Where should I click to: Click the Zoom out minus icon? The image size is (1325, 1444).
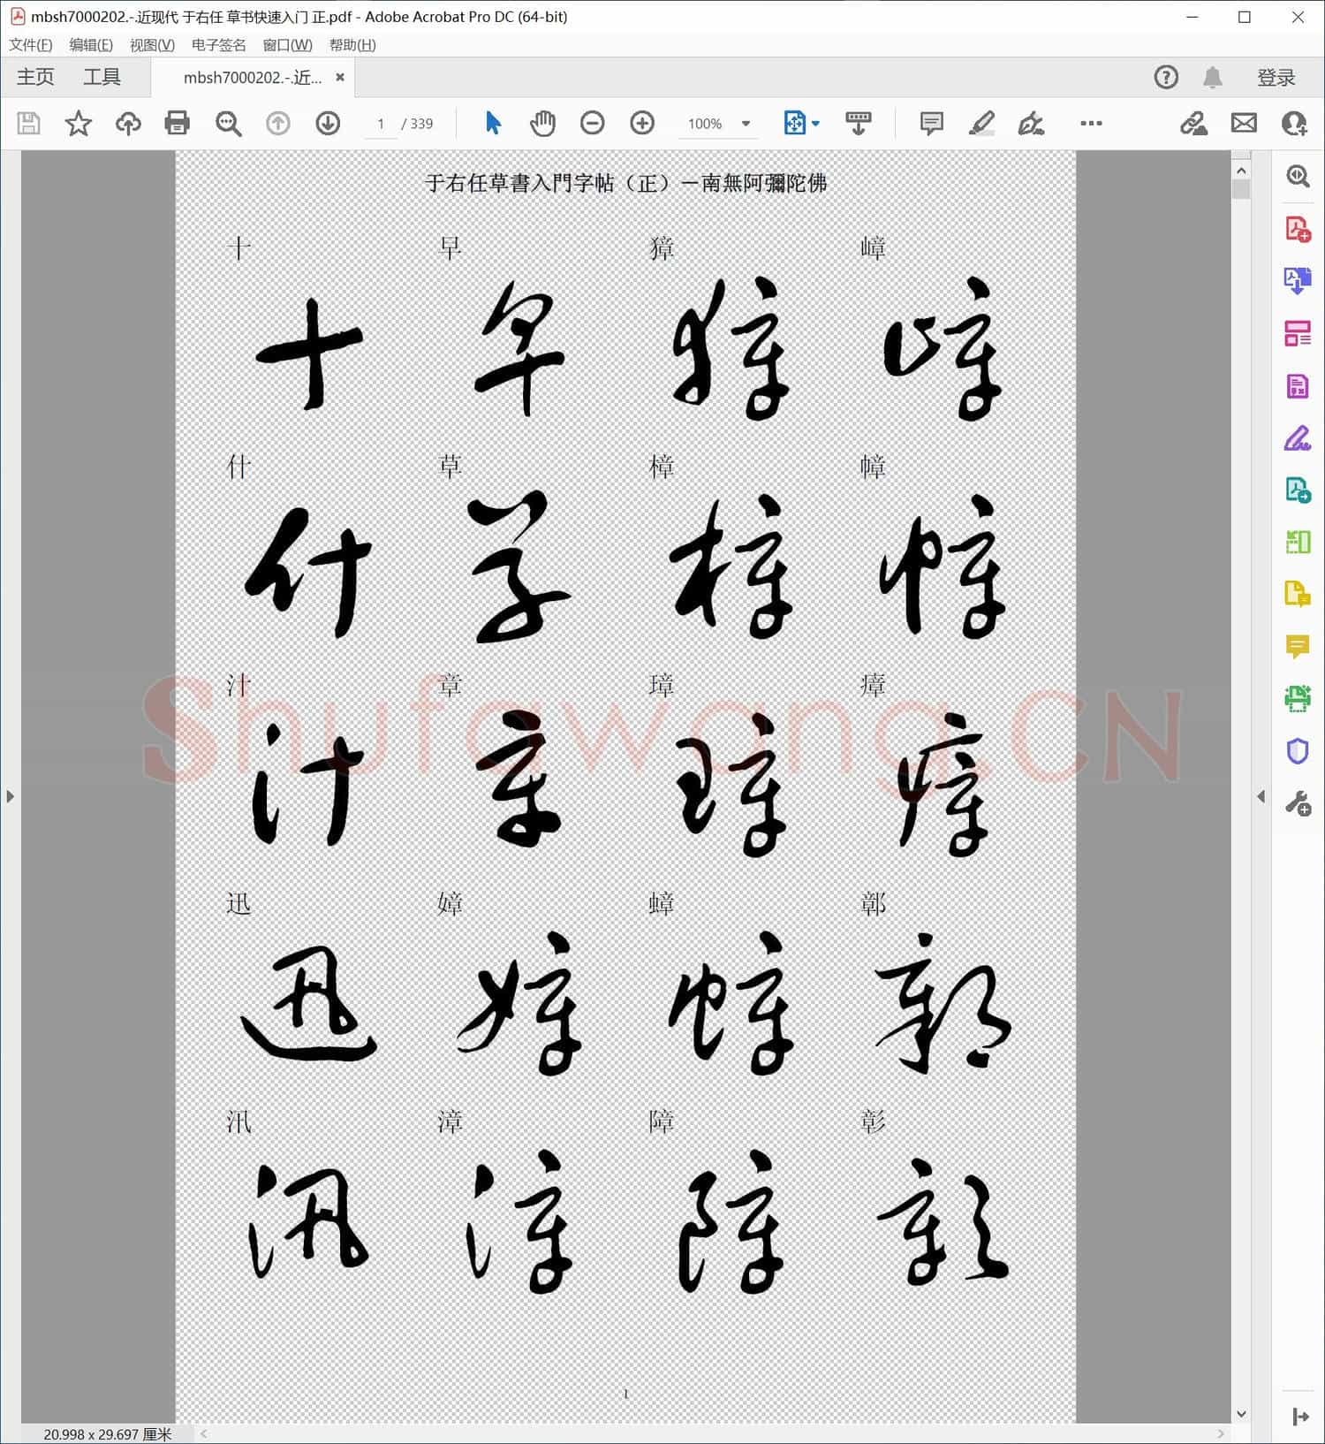pos(592,123)
